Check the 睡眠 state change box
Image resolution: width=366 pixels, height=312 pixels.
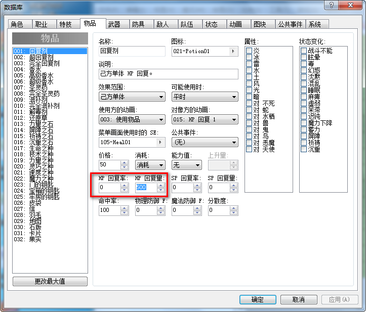click(x=304, y=90)
